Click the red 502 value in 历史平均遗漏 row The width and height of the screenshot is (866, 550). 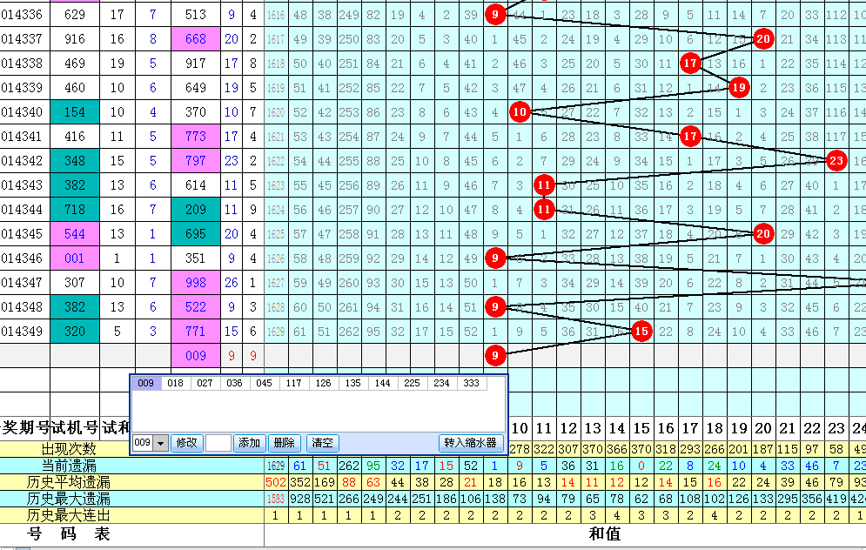(x=276, y=482)
